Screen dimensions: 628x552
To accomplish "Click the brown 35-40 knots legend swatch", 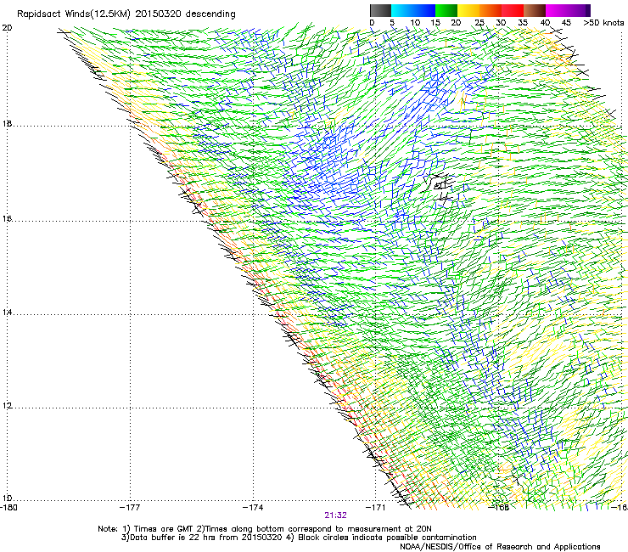I will coord(535,10).
